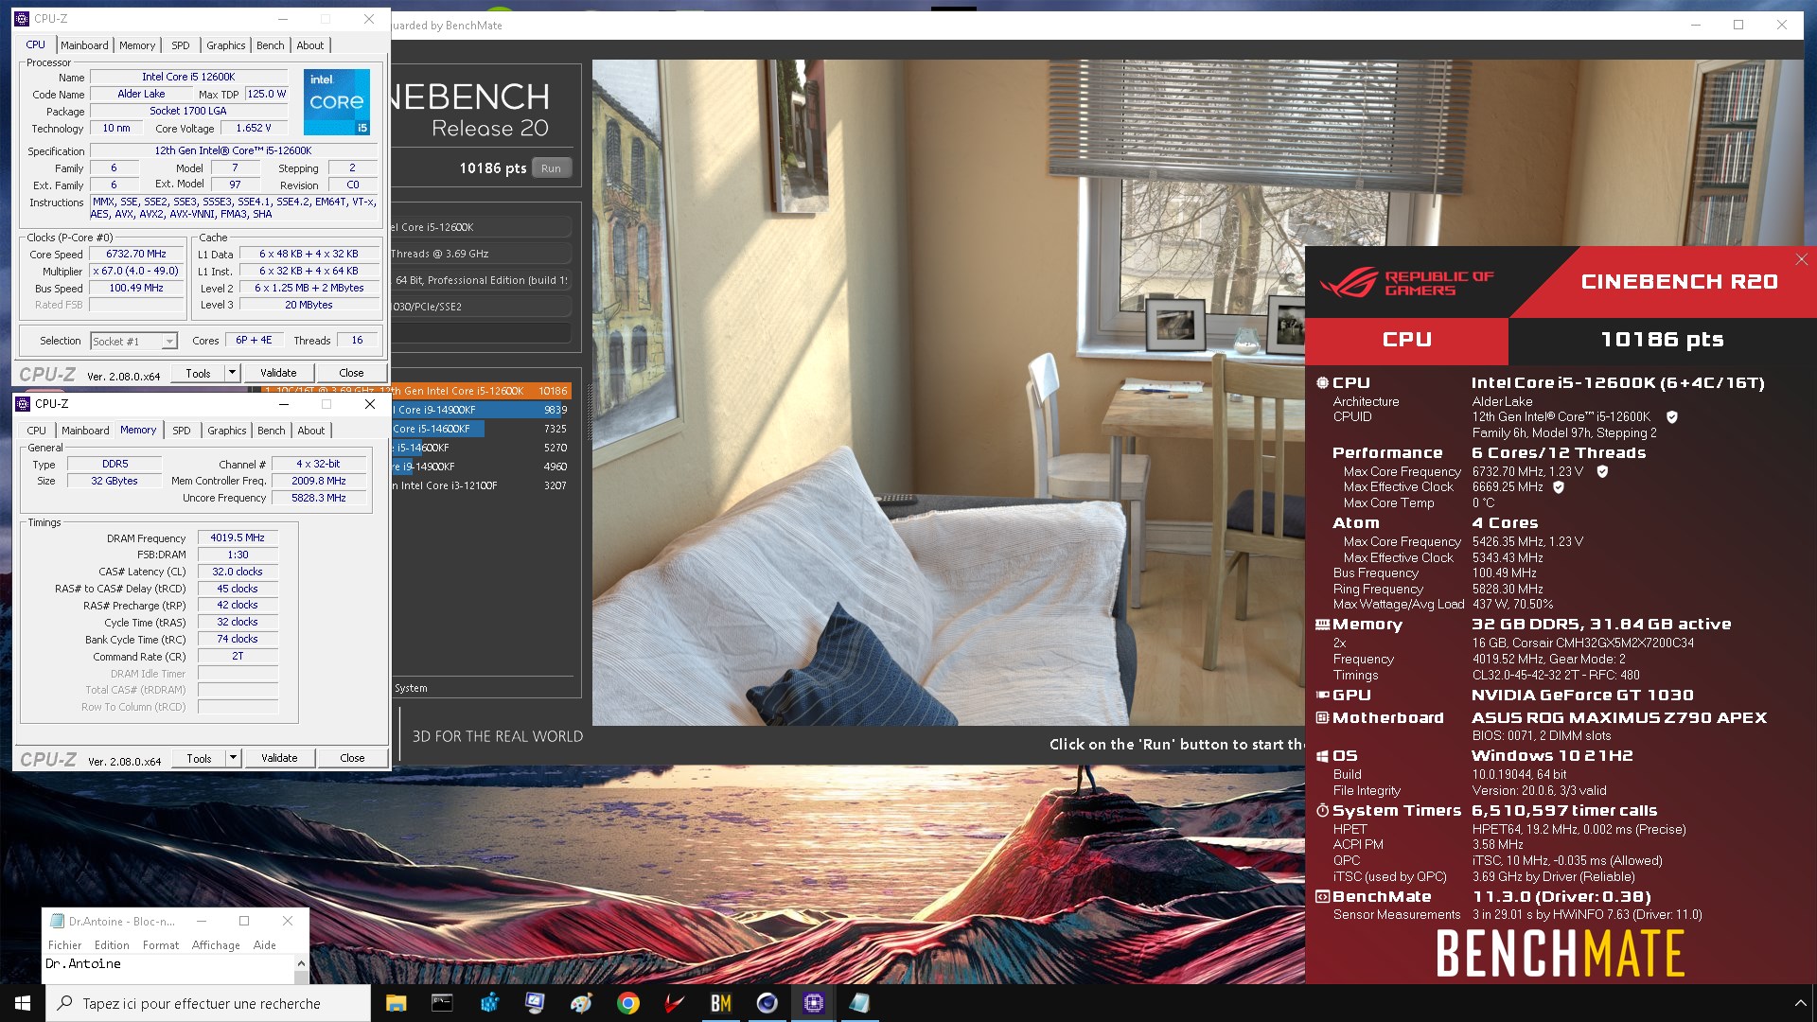Click the Notepad text area containing Dr.Antoine
Screen dimensions: 1817x1022
168,968
